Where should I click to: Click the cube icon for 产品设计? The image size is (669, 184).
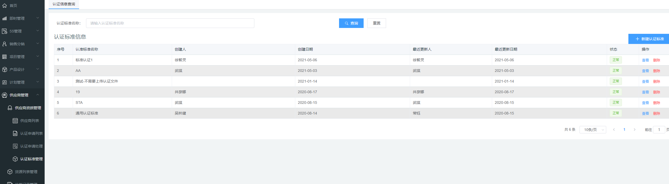tap(5, 69)
